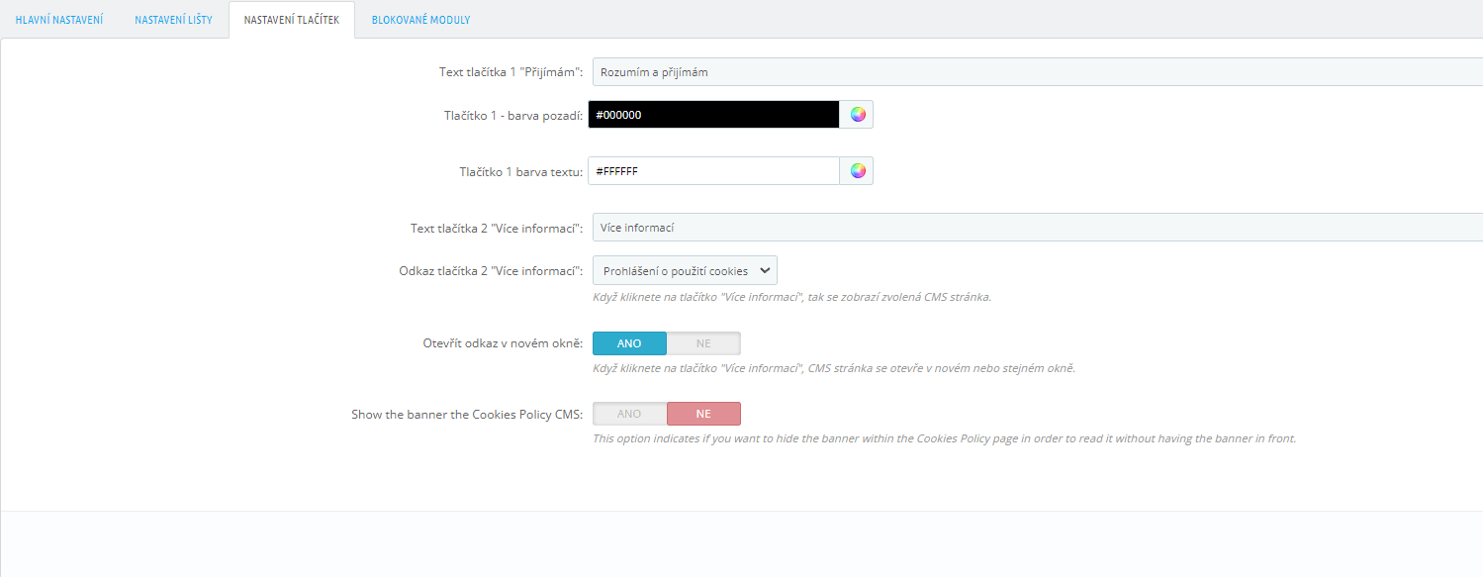Click help text about novém nebo stejném okně
Screen dimensions: 1483x577
click(x=834, y=368)
